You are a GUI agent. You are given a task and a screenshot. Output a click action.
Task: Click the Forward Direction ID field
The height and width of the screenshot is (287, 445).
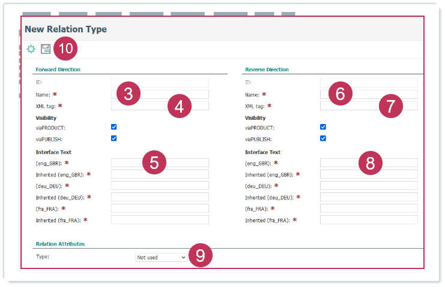pyautogui.click(x=160, y=83)
